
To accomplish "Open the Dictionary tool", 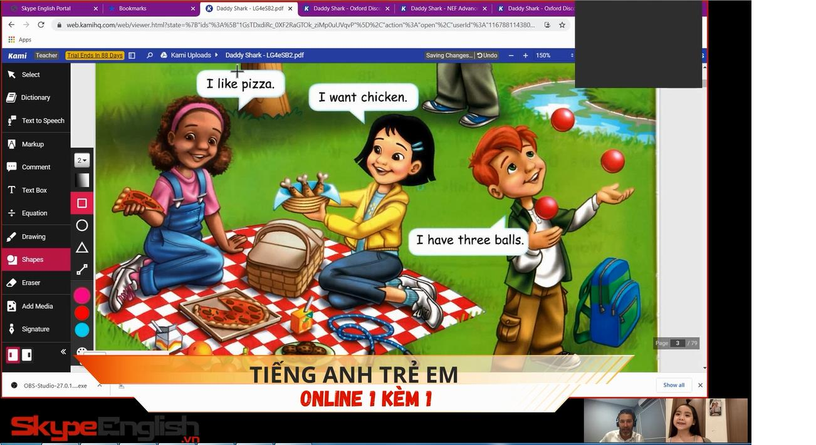I will 36,98.
